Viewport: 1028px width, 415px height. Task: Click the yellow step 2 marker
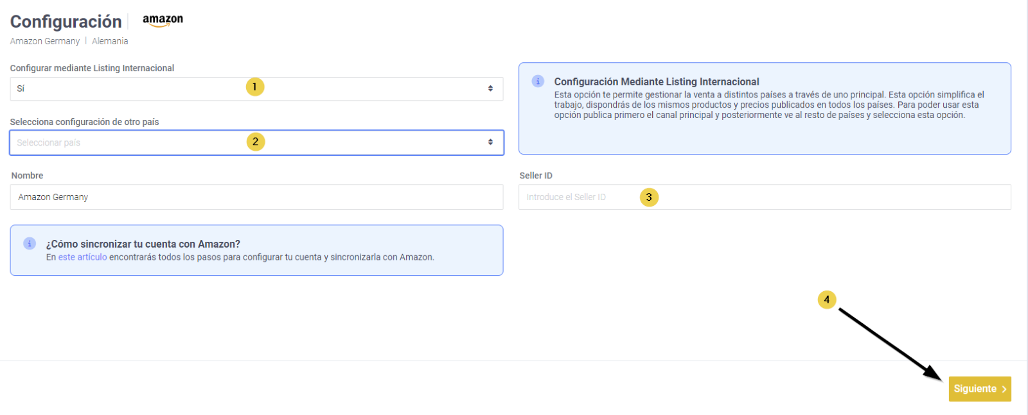[x=256, y=142]
